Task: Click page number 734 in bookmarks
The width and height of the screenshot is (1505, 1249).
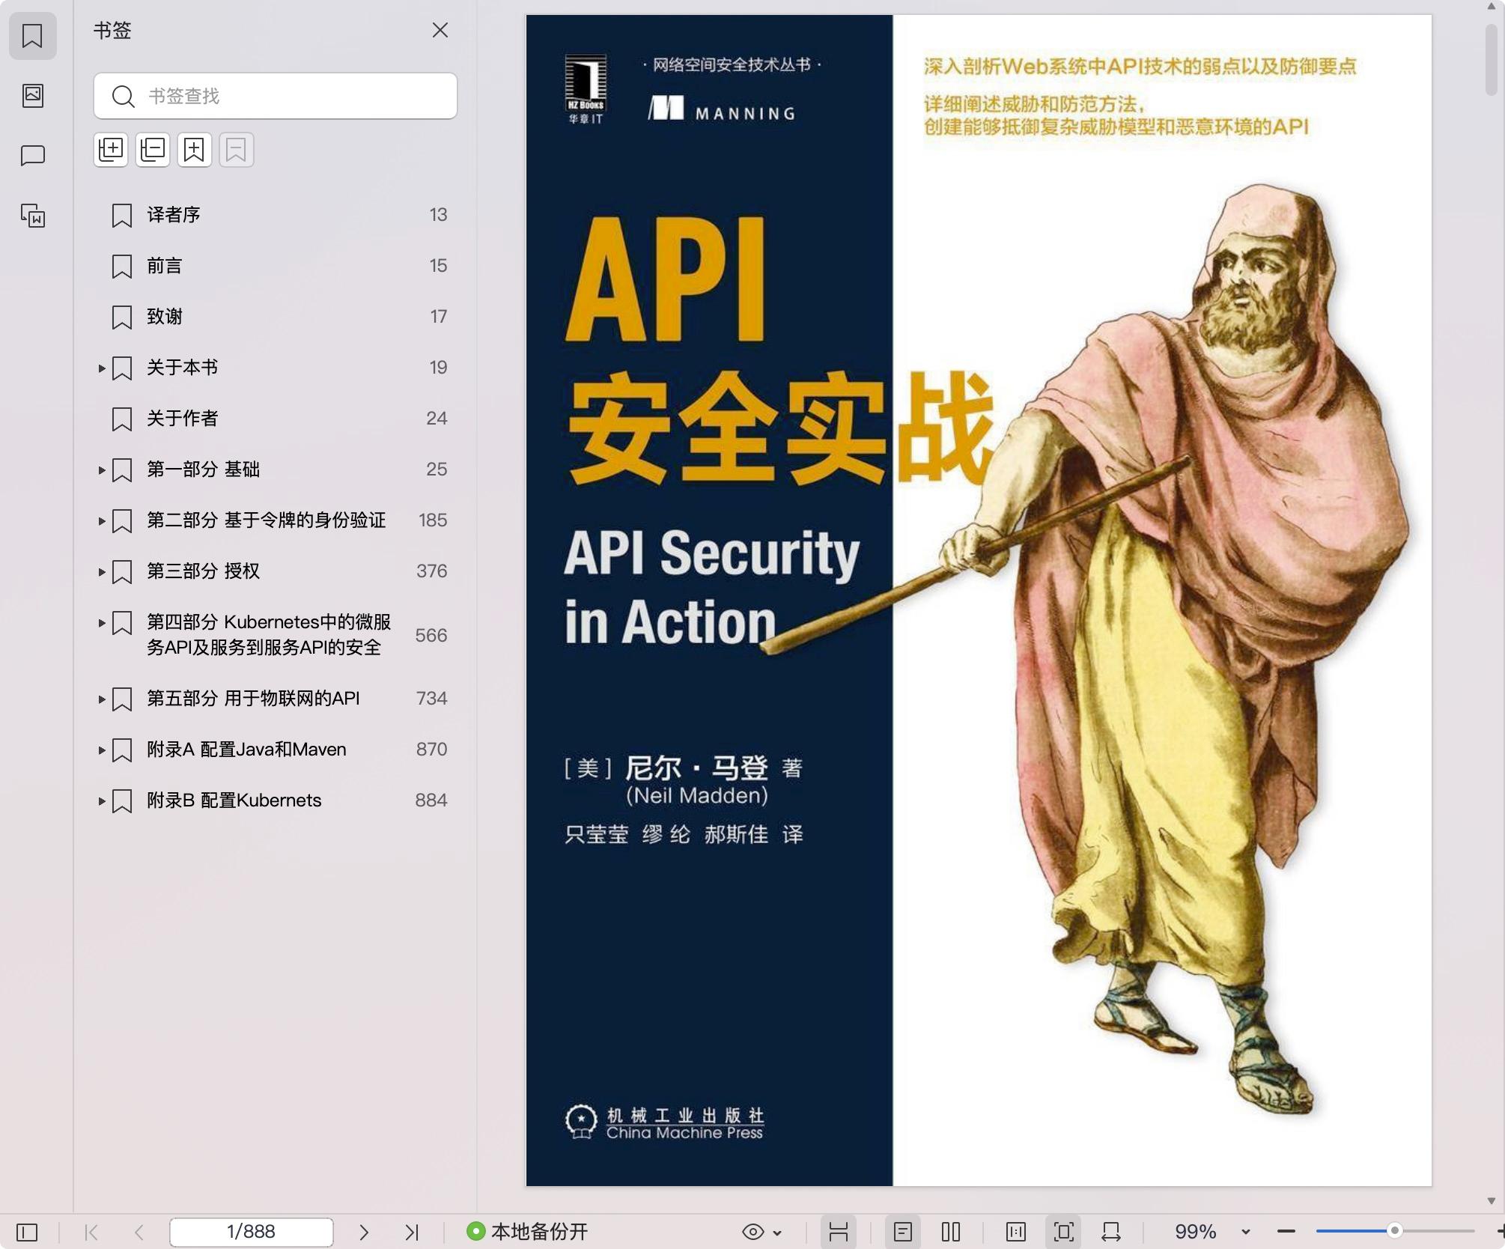Action: point(431,699)
